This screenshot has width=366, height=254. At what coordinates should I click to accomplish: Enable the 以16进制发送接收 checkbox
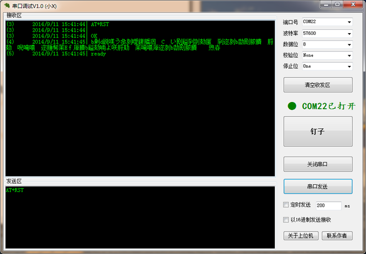[286, 220]
